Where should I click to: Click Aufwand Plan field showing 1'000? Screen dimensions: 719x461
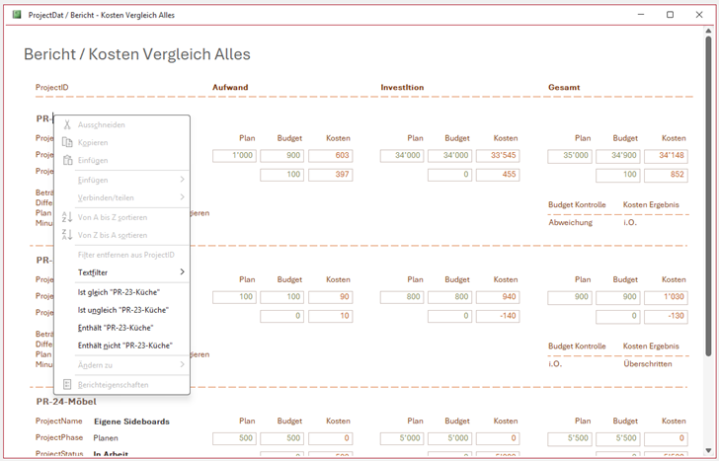pos(234,155)
